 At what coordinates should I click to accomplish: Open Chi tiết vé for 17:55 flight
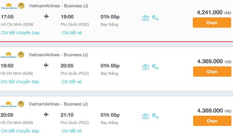[72, 33]
